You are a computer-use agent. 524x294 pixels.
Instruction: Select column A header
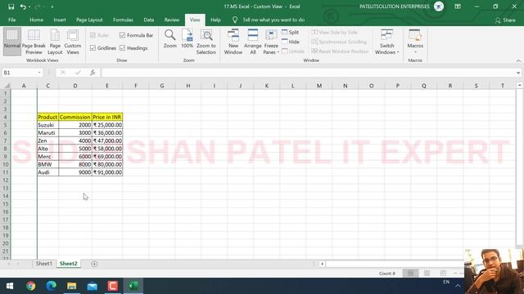[24, 86]
